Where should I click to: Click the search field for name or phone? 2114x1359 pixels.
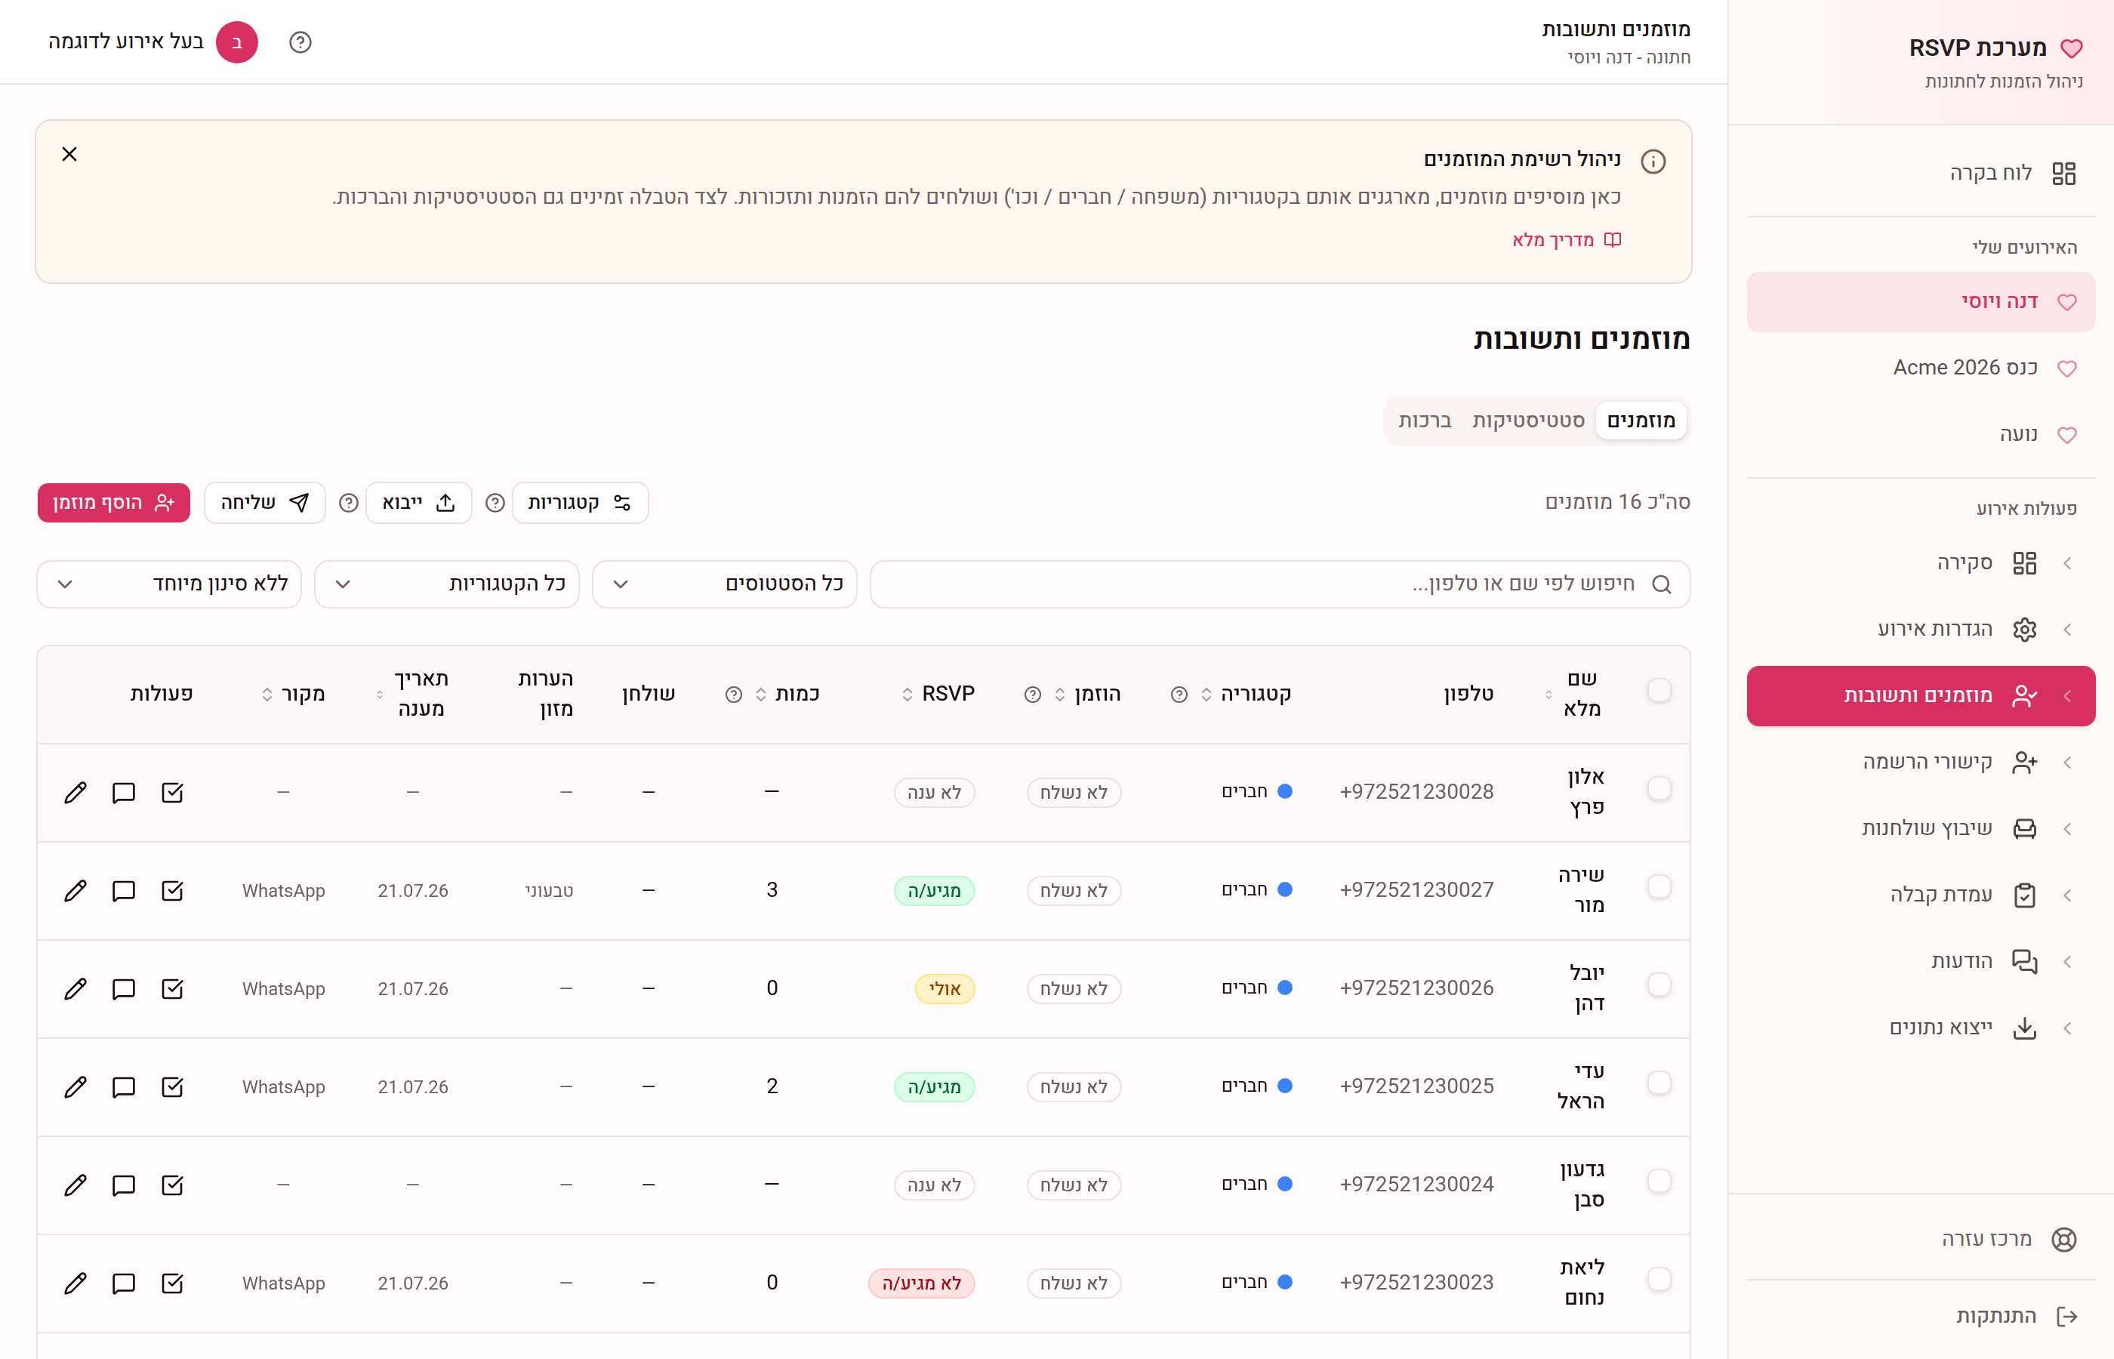point(1280,584)
